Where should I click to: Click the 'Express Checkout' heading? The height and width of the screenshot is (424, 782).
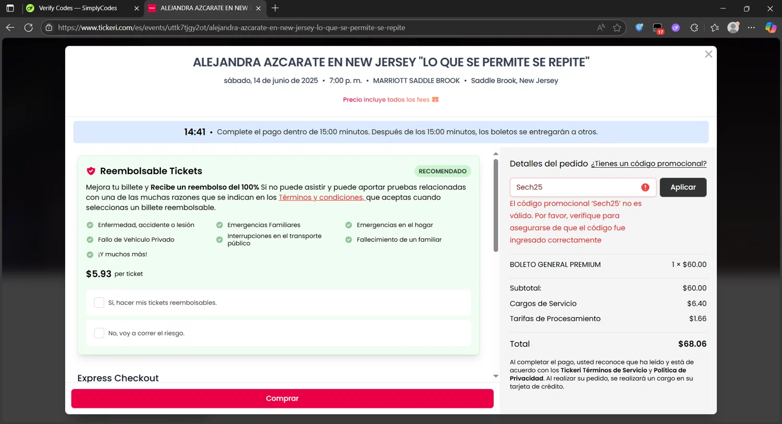(x=118, y=378)
